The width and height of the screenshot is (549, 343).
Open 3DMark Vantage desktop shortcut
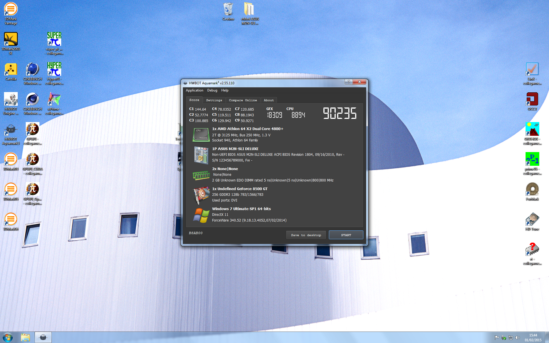click(x=11, y=14)
